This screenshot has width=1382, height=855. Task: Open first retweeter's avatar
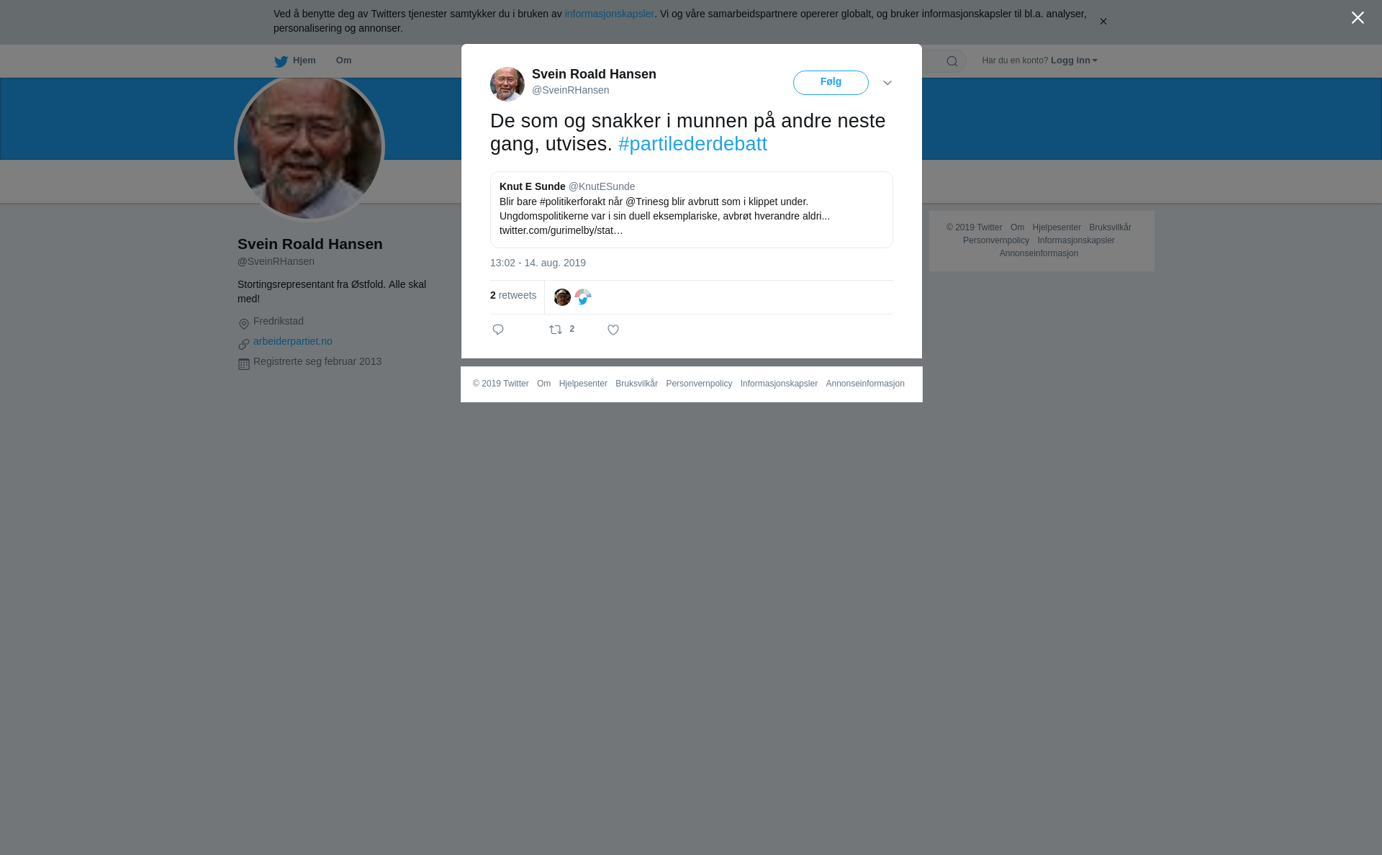click(x=562, y=297)
